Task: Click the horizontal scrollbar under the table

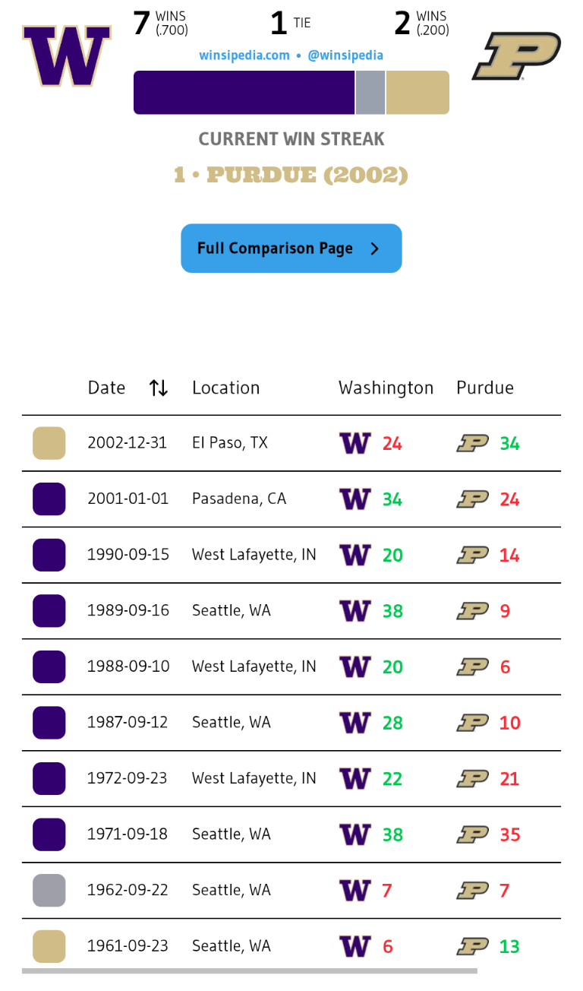Action: click(x=249, y=970)
